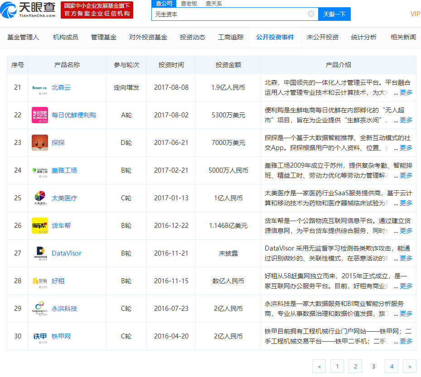Select the 定向增发 round cell

tap(126, 87)
